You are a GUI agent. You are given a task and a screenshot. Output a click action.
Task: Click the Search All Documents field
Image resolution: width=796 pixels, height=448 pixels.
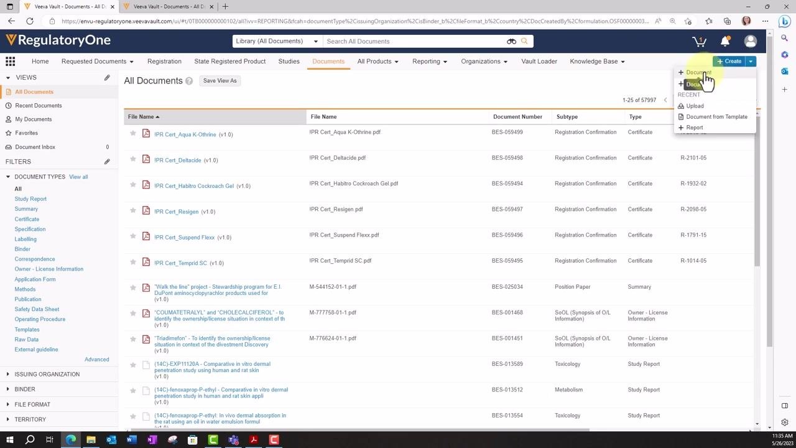pyautogui.click(x=415, y=42)
